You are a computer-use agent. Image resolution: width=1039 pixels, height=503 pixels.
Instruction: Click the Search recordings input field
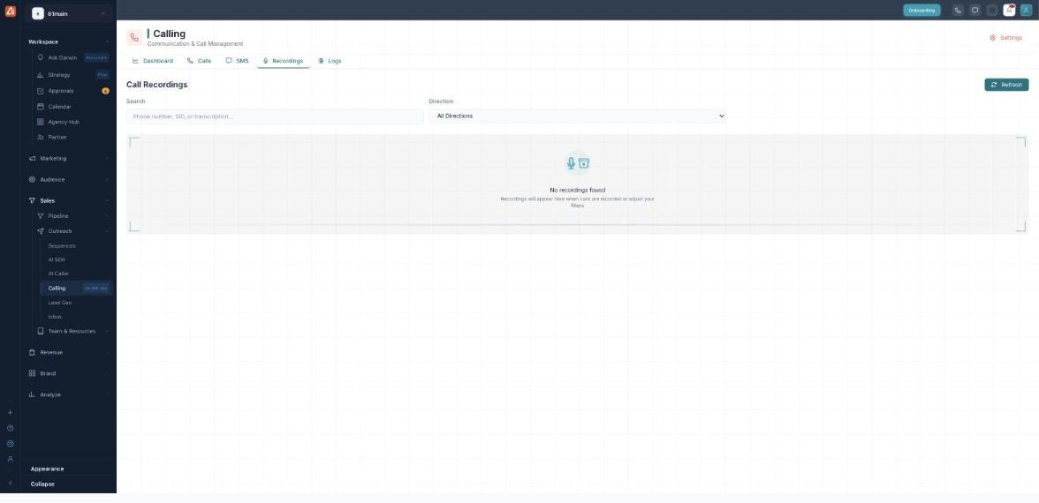[x=275, y=116]
